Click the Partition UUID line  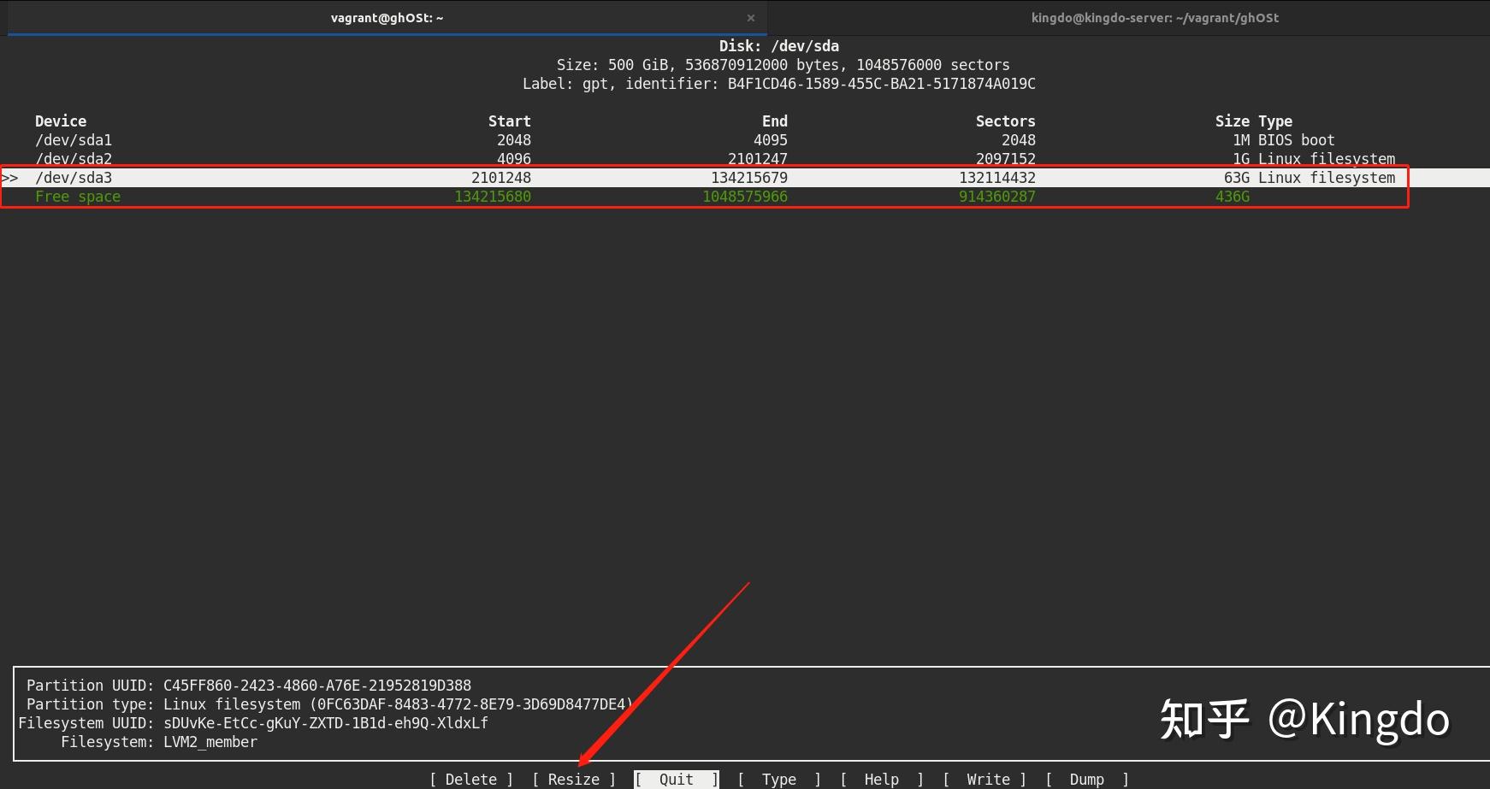tap(249, 686)
